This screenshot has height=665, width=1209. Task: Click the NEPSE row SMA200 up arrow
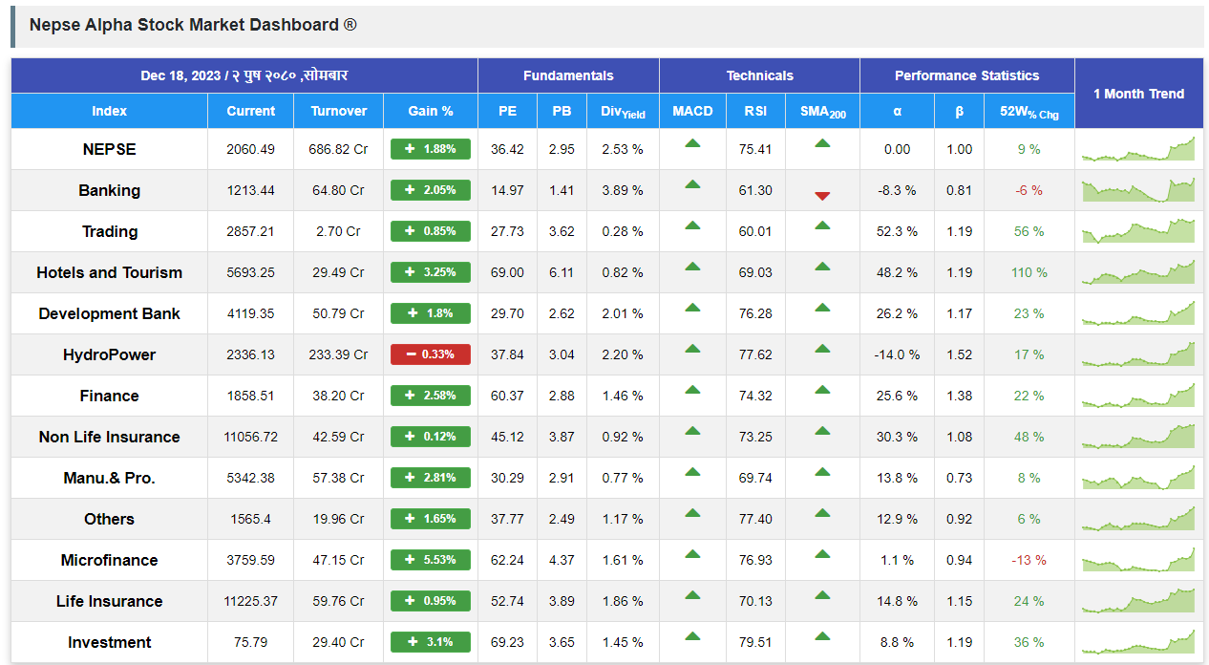822,143
